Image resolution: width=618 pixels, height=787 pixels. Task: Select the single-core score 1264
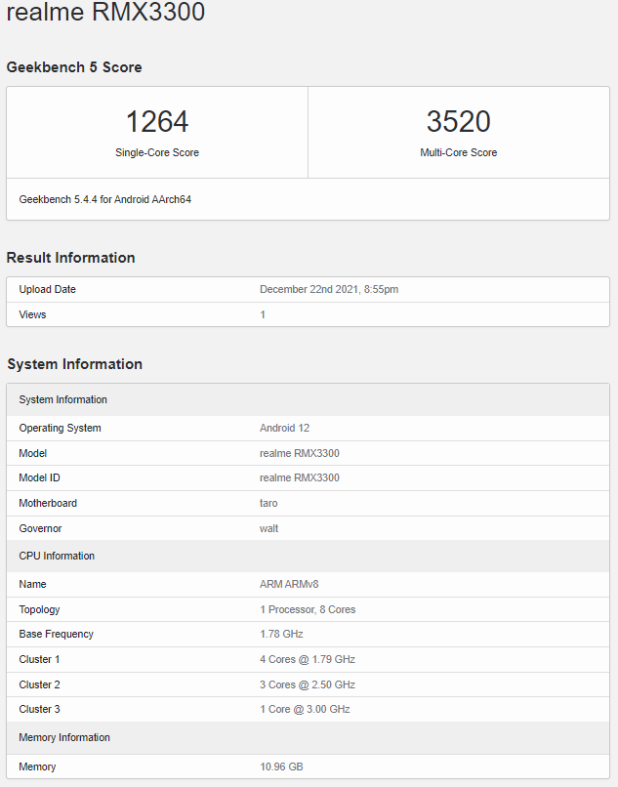click(157, 122)
